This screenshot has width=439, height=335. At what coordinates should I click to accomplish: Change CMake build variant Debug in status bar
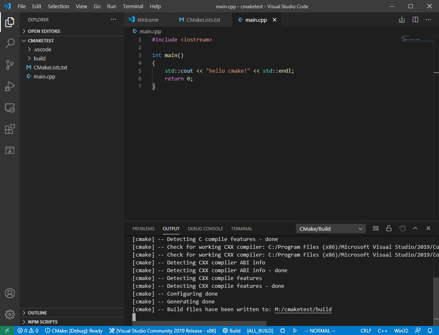(x=74, y=330)
